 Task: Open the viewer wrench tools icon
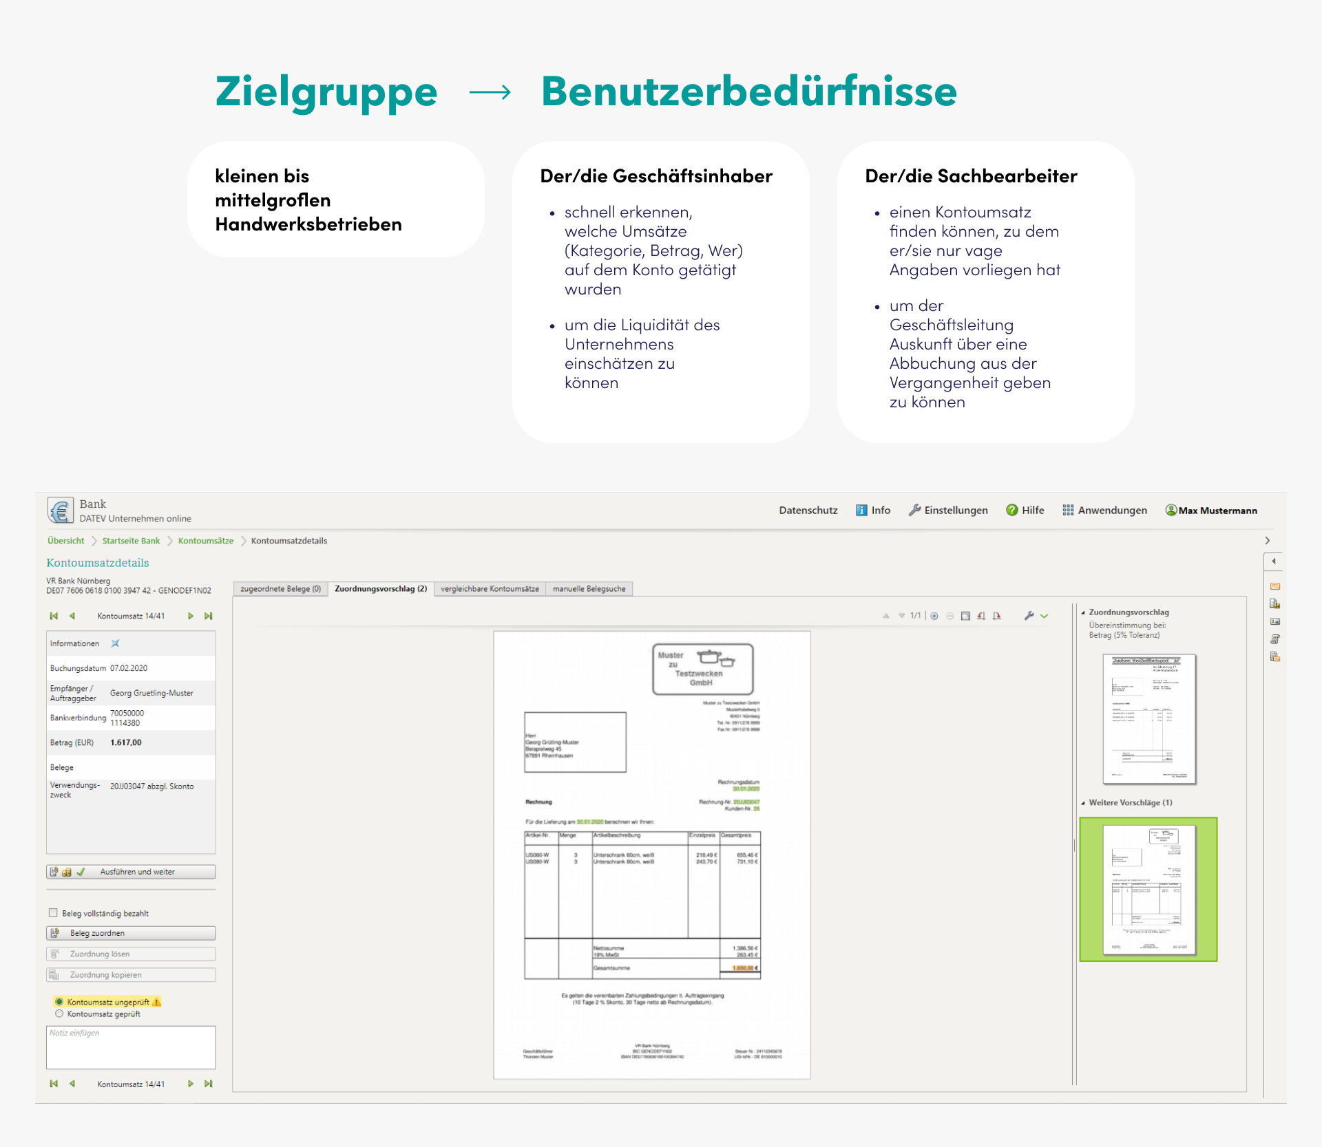(x=1029, y=616)
